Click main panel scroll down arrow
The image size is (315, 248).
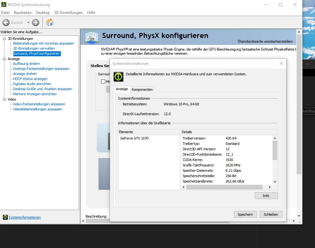point(299,216)
